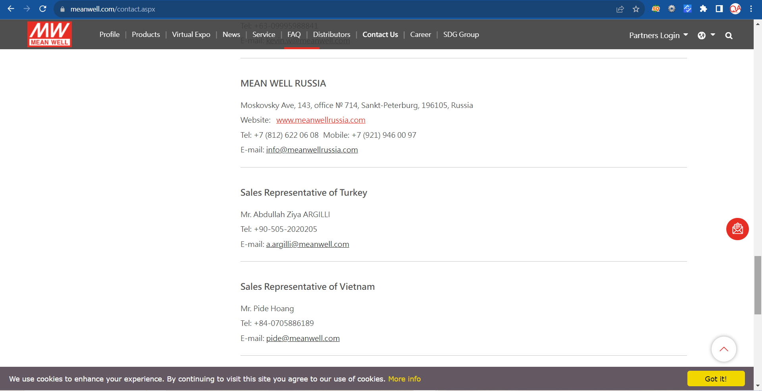Open the SDG Group menu item
762x391 pixels.
tap(461, 35)
